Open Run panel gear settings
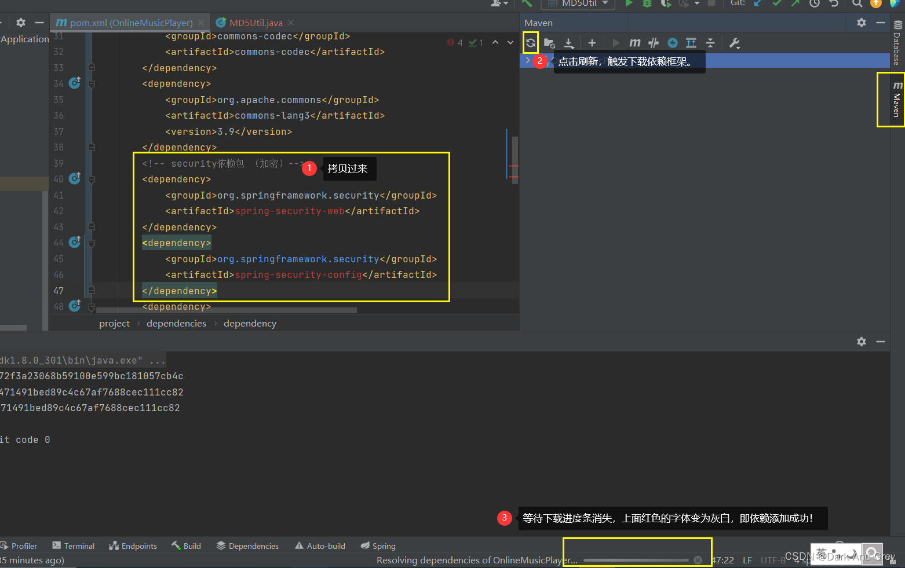This screenshot has height=568, width=905. tap(862, 342)
